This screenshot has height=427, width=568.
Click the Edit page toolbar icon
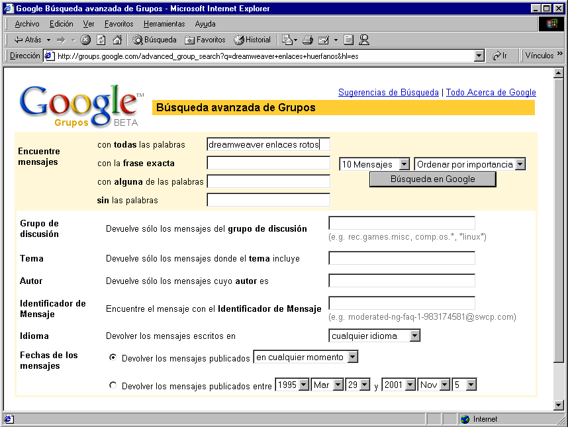pos(324,40)
